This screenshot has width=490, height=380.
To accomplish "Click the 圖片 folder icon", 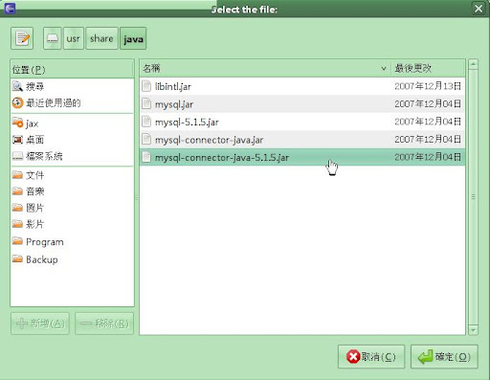I will 17,208.
